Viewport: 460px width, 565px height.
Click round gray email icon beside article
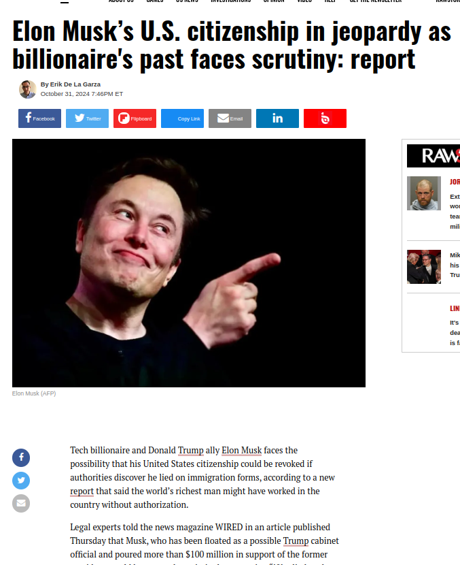click(21, 503)
